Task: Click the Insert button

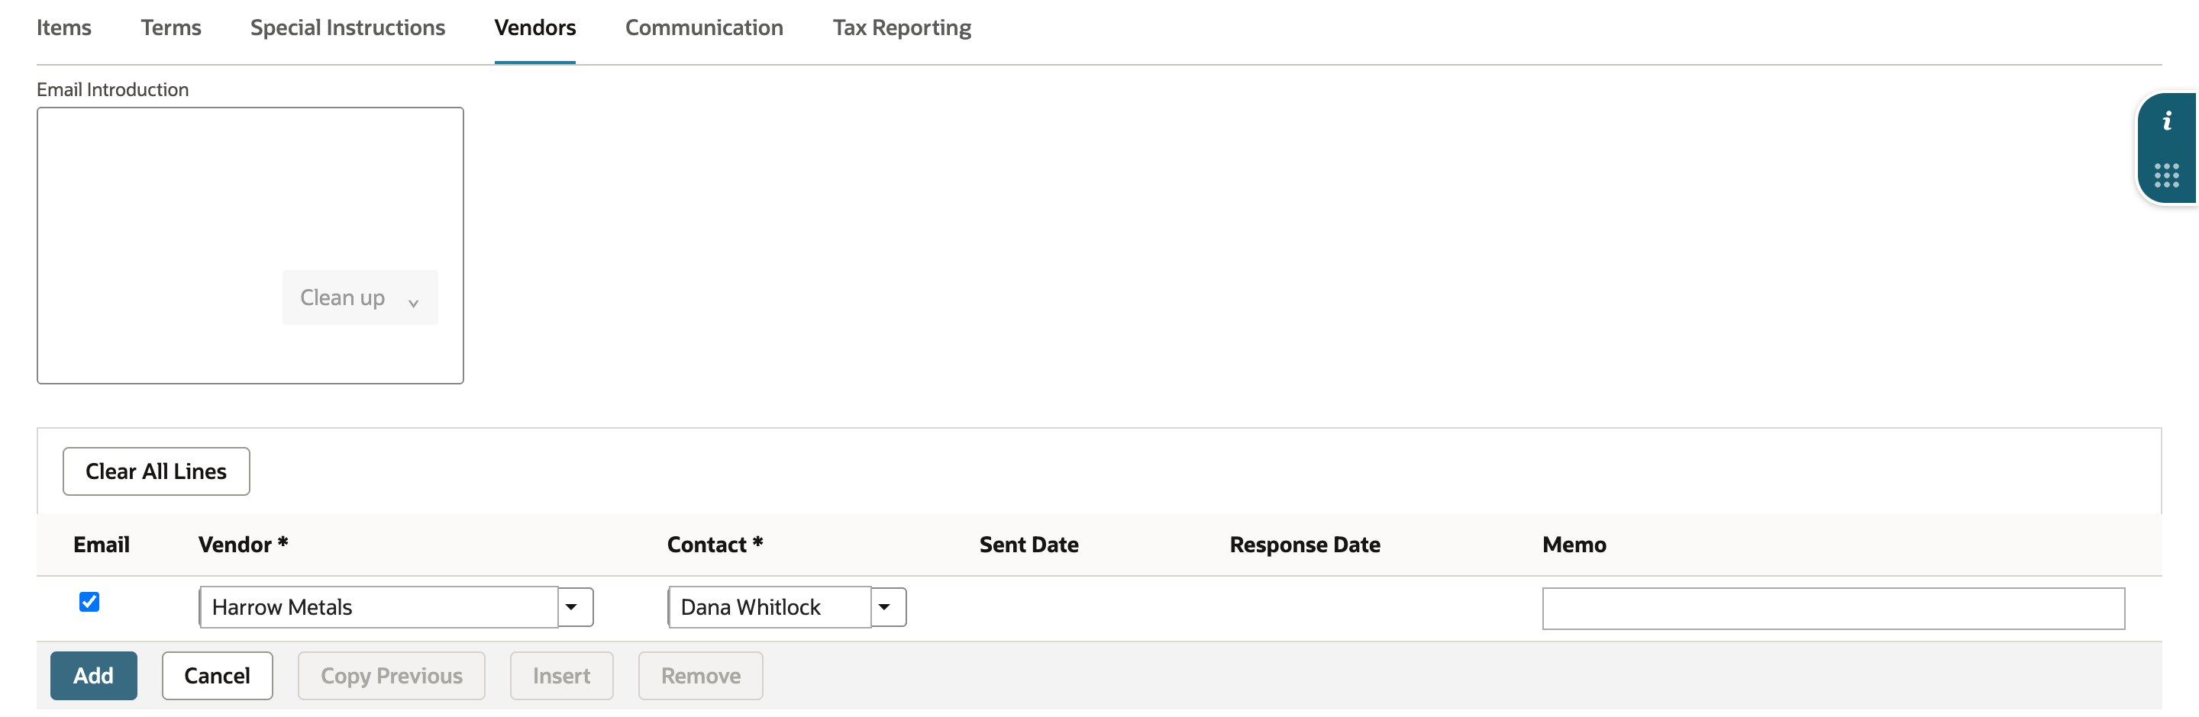Action: point(562,676)
